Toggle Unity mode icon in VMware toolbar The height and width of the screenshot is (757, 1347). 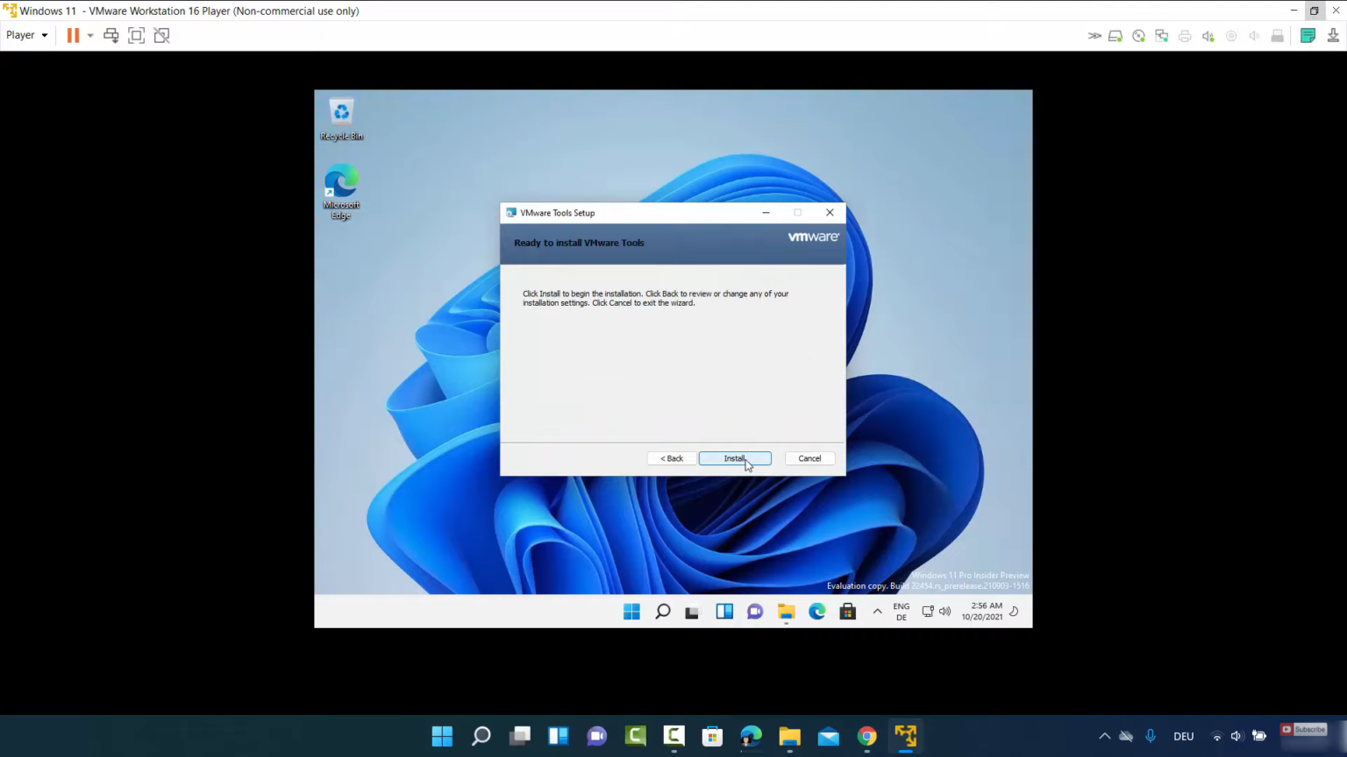coord(161,35)
